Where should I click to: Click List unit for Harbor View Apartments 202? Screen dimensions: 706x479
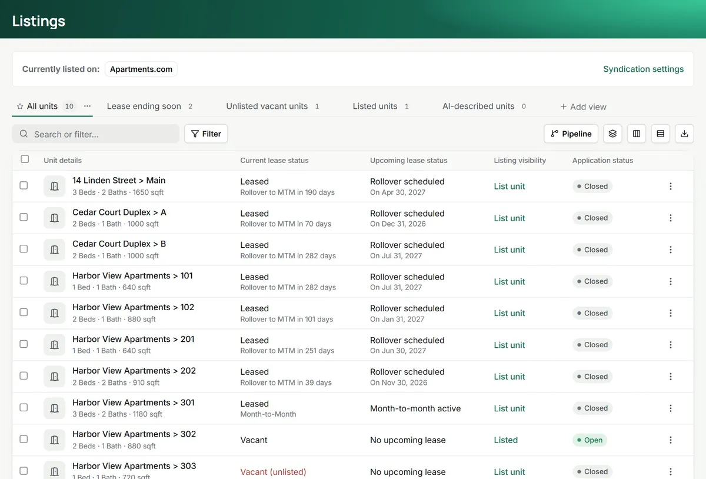click(509, 377)
